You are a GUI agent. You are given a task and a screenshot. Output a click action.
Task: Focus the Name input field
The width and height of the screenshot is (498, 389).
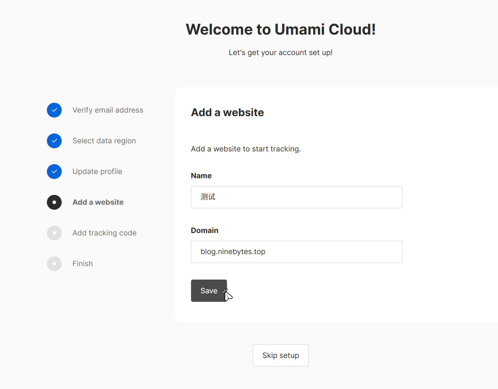(x=296, y=197)
